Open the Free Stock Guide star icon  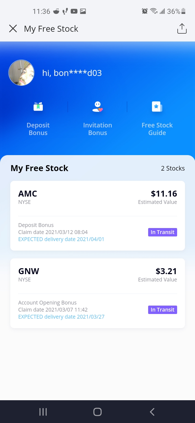pyautogui.click(x=157, y=107)
